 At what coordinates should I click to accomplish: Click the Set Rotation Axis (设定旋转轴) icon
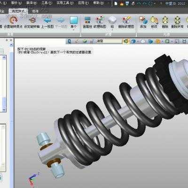(32, 20)
